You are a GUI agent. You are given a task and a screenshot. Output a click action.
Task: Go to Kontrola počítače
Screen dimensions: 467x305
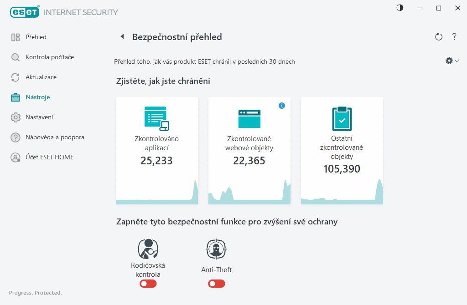click(x=49, y=57)
